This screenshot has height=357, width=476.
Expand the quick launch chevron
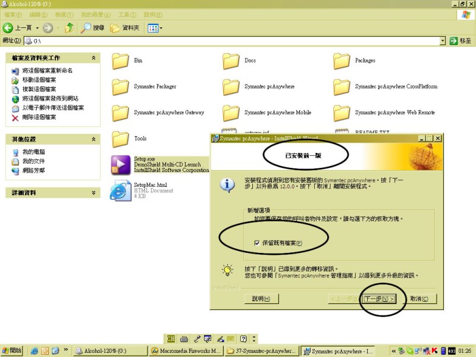(65, 350)
